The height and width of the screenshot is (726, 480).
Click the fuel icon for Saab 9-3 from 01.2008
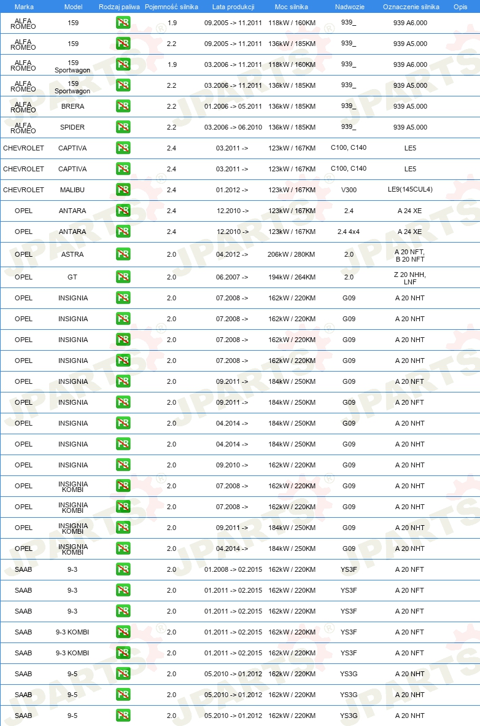coord(123,569)
